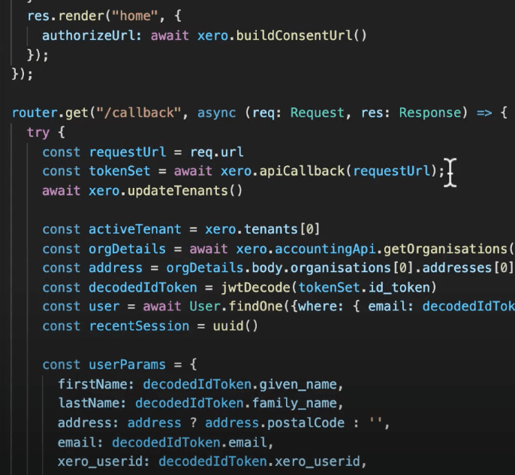
Task: Click the activeTenant variable name
Action: point(135,229)
